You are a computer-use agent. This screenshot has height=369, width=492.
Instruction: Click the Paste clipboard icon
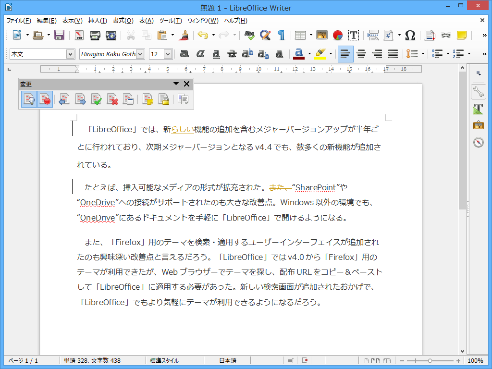162,35
